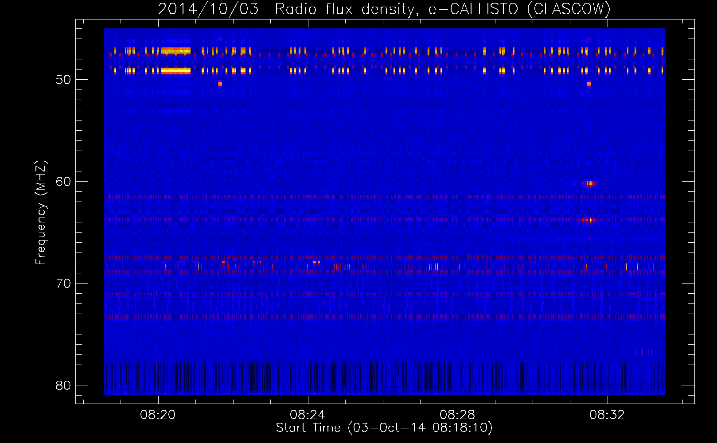Click the 60 frequency tick label

(63, 182)
